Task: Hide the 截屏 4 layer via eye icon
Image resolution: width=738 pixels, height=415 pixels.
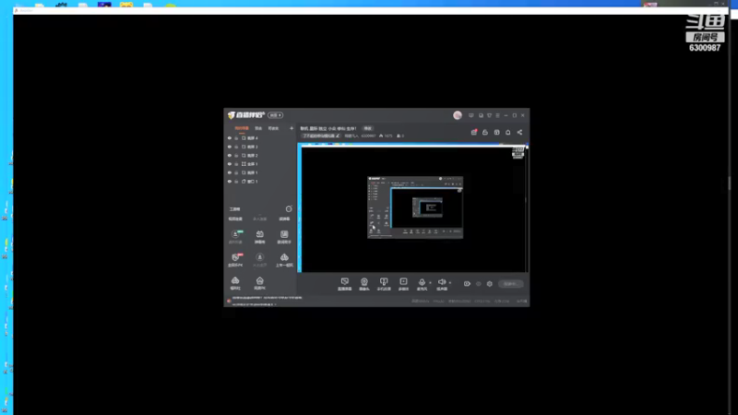Action: point(230,138)
